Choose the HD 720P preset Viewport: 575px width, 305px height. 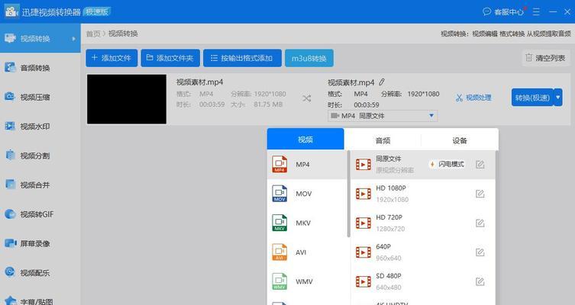pos(422,223)
